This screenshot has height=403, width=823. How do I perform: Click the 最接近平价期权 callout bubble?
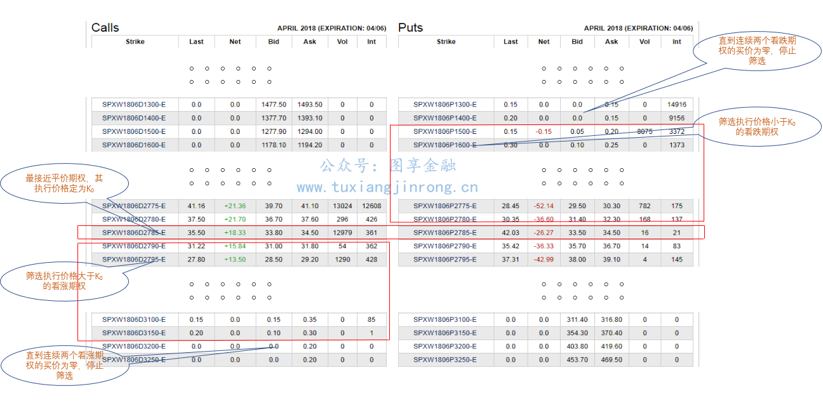(x=64, y=184)
